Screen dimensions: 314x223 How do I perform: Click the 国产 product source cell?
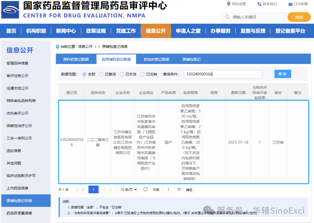point(168,142)
